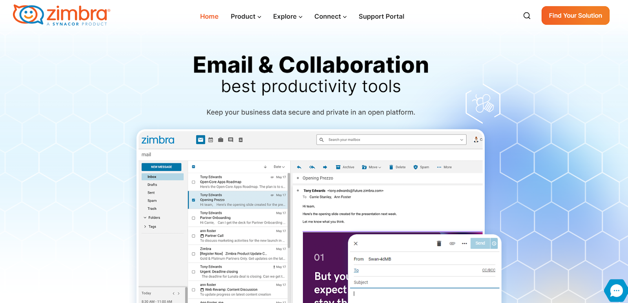Open compose three-dots options
Viewport: 628px width, 303px height.
pyautogui.click(x=464, y=243)
